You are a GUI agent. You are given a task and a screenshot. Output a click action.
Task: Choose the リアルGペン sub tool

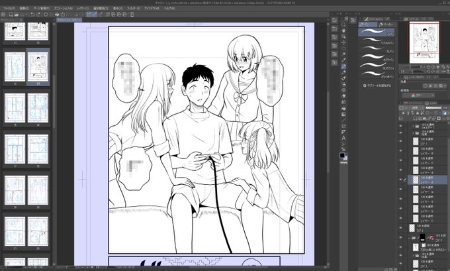(x=377, y=41)
